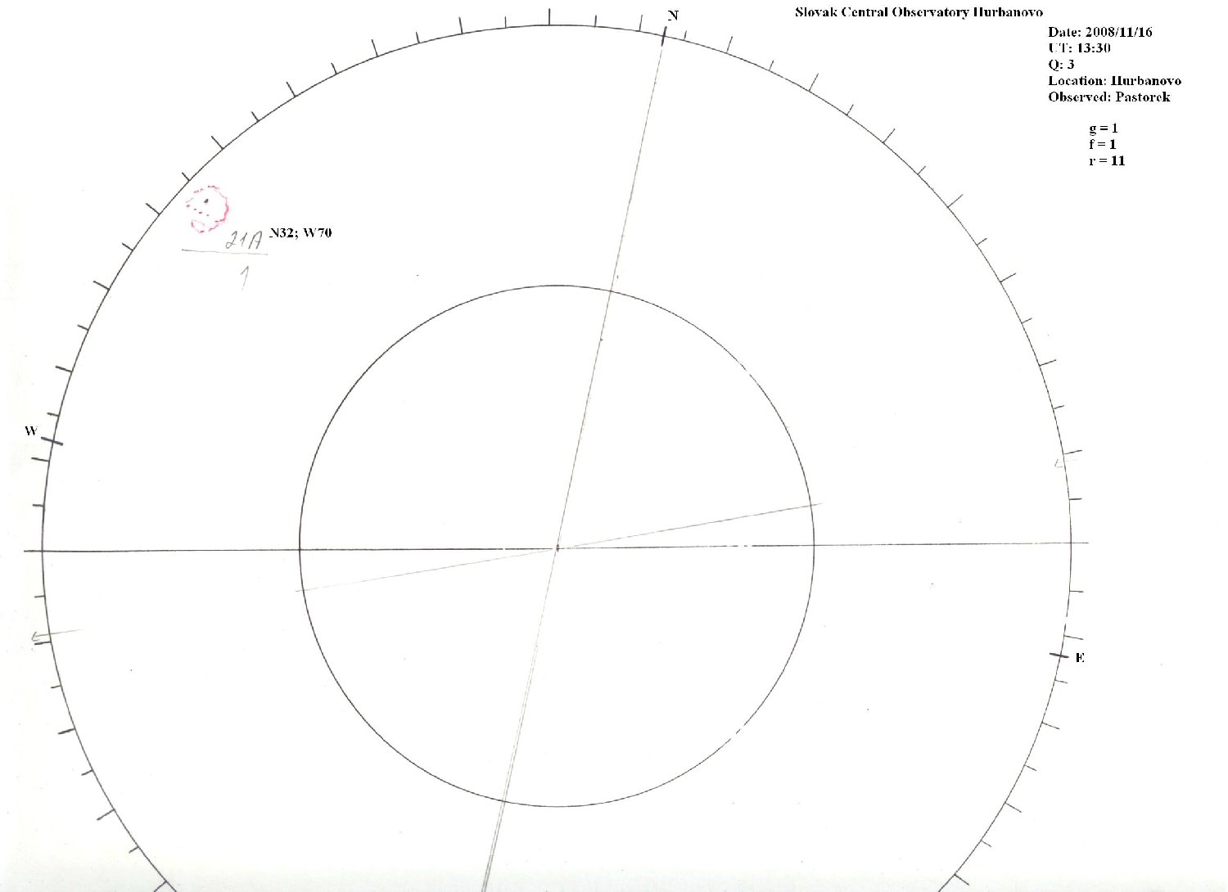Screen dimensions: 1228x892
Task: Select the handwritten 21A group label
Action: tap(243, 241)
